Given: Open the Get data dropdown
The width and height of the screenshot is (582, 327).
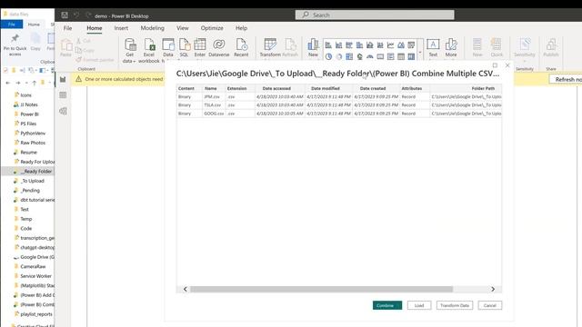Looking at the screenshot, I should [x=129, y=50].
